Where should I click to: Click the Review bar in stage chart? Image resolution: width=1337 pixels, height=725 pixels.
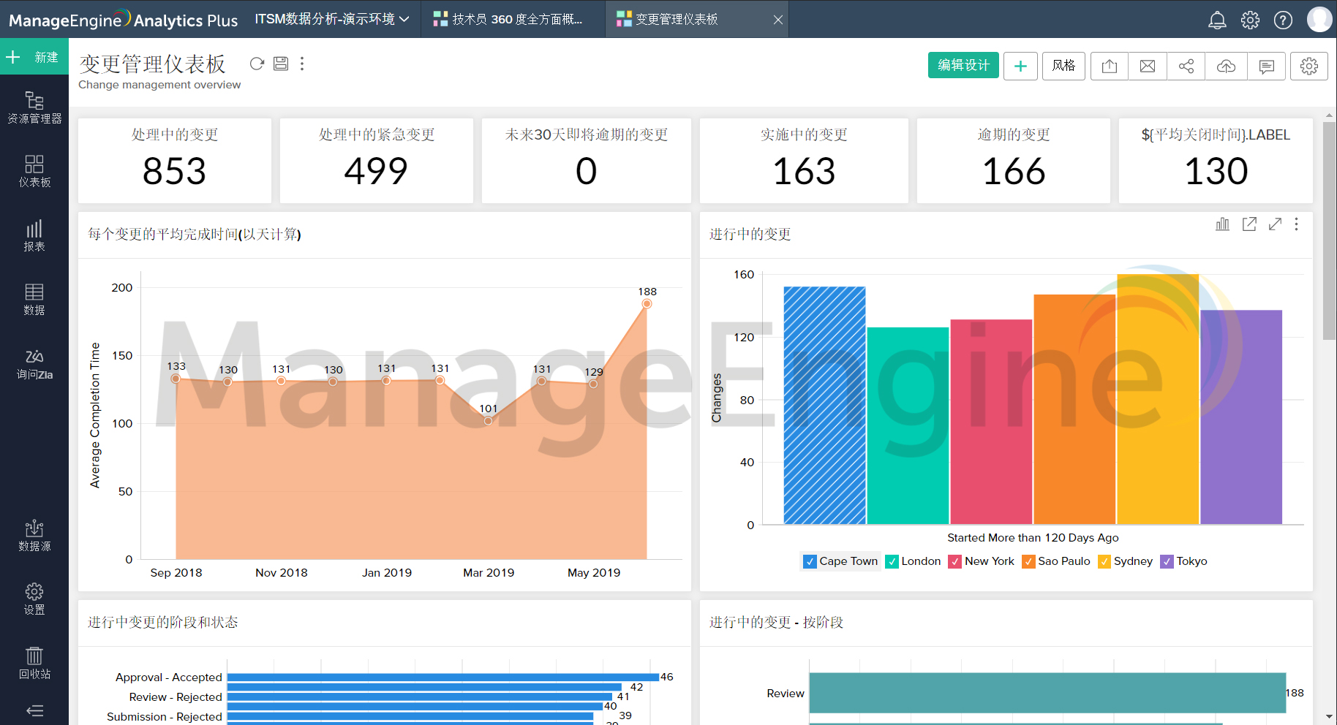coord(1047,693)
